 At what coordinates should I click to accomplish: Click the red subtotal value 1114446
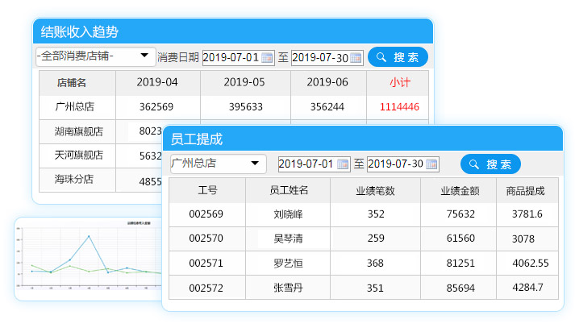[399, 106]
